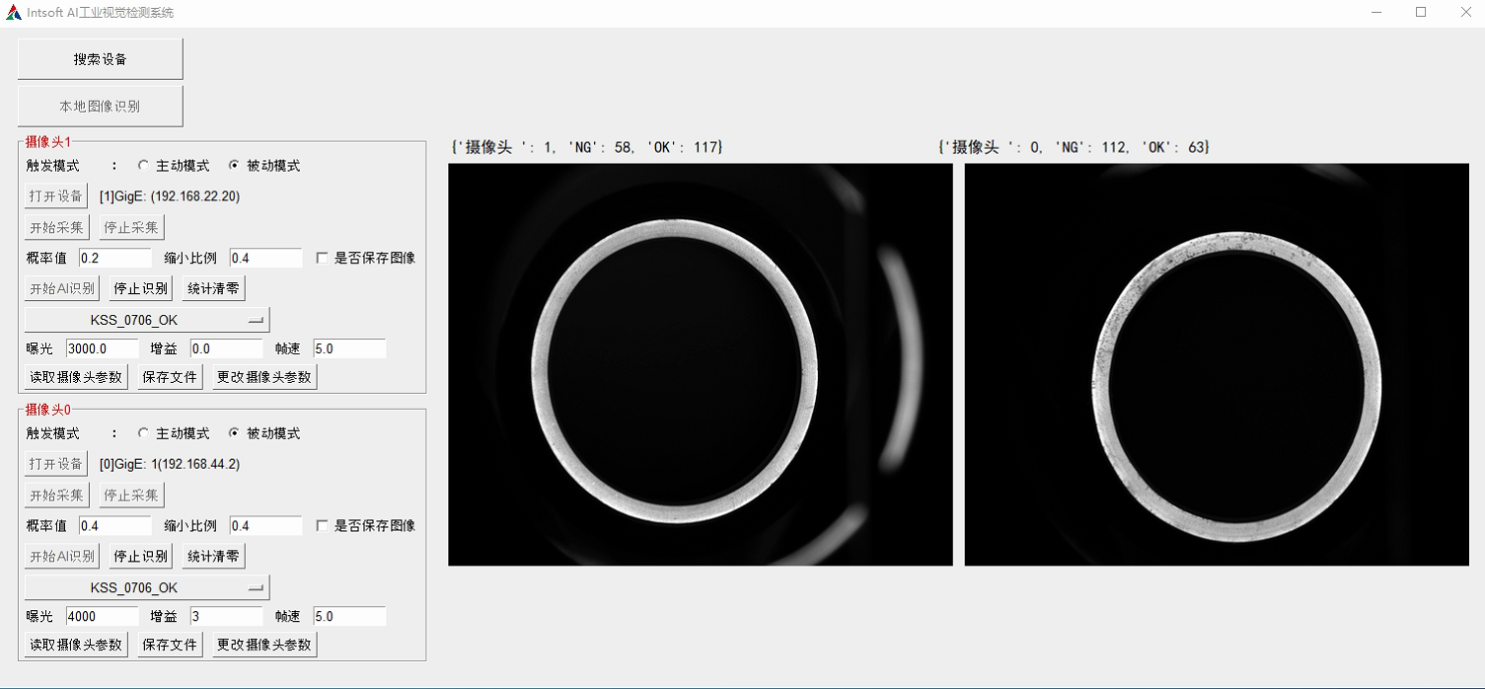The width and height of the screenshot is (1485, 689).
Task: Maximize the application window
Action: (x=1421, y=13)
